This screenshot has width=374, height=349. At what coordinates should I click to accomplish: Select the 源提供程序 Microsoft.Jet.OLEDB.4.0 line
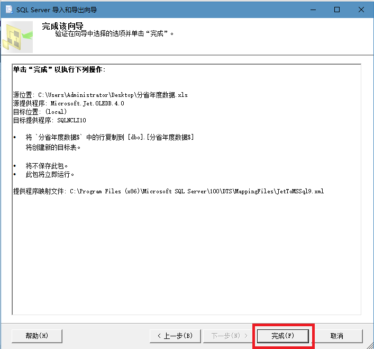pos(69,103)
